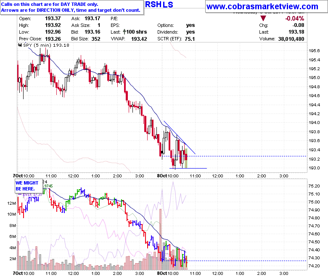This screenshot has height=277, width=328.
Task: Click the Ask Size label
Action: coord(81,25)
